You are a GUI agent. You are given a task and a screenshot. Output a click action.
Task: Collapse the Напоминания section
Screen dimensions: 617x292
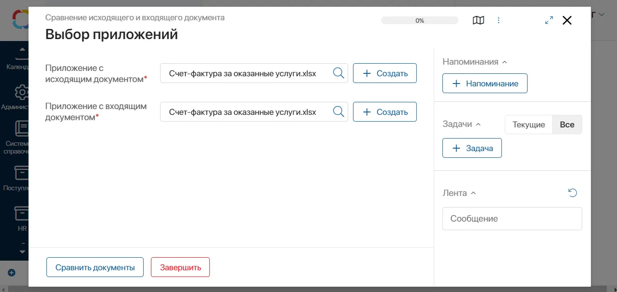coord(505,62)
